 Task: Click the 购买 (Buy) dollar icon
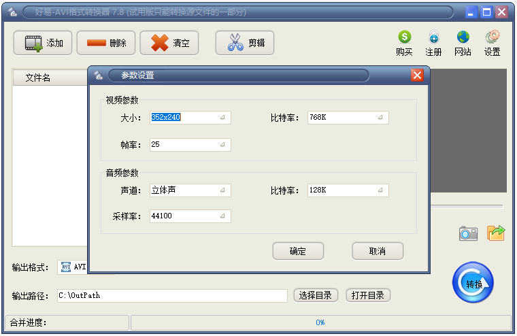[x=404, y=44]
